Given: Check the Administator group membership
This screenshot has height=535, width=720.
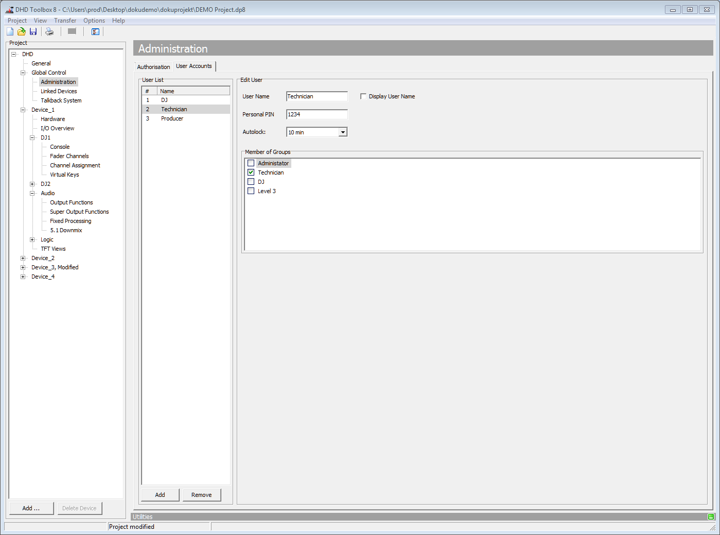Looking at the screenshot, I should coord(251,163).
